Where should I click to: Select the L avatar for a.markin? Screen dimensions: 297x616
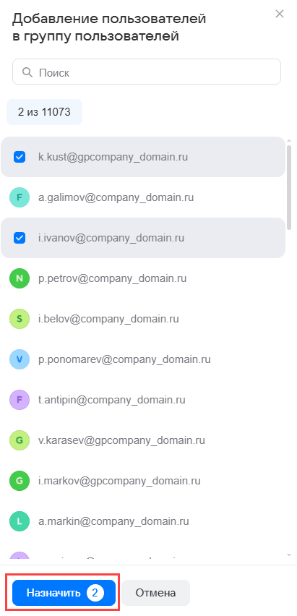tap(20, 521)
